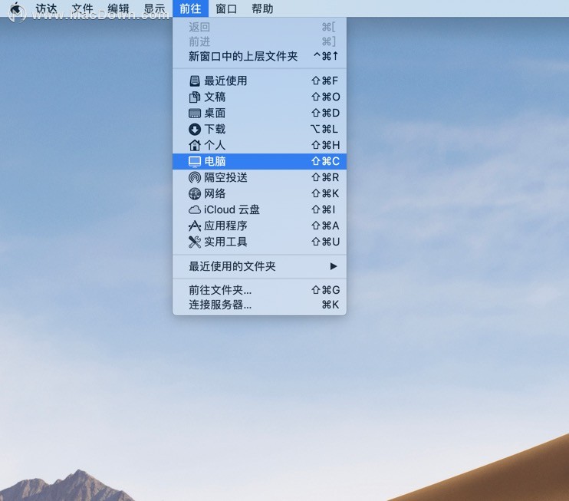This screenshot has width=569, height=501.
Task: Select 网络 label text
Action: [215, 193]
